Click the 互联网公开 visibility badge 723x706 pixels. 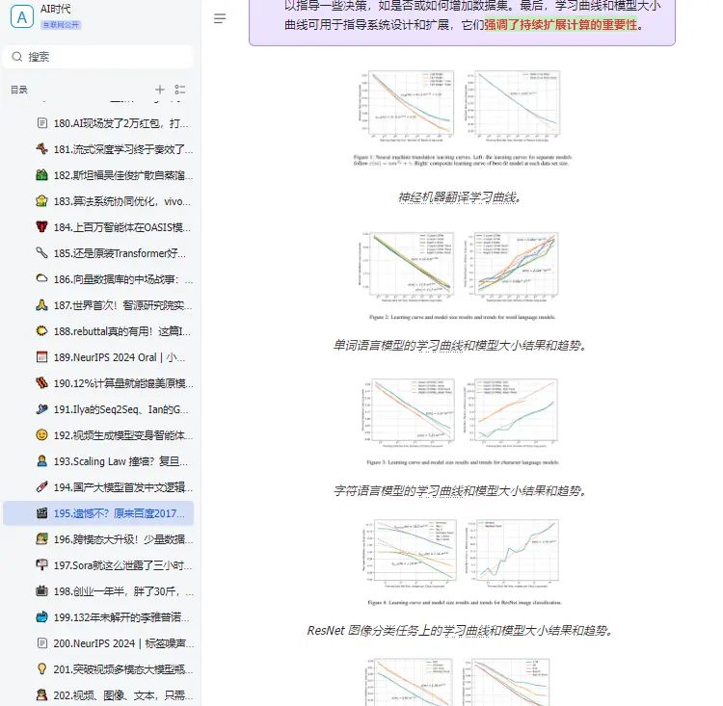point(61,24)
